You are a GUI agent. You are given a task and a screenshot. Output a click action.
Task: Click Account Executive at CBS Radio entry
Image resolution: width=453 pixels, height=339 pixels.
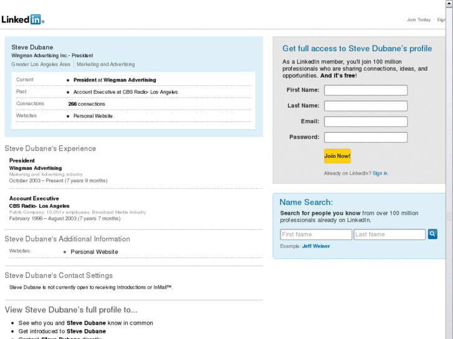click(x=125, y=92)
